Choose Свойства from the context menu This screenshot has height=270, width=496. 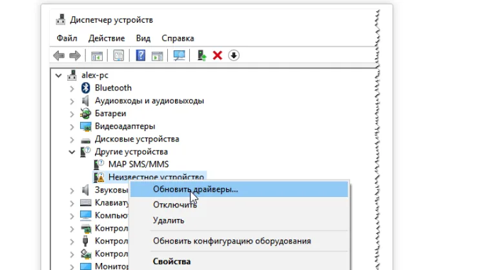pos(239,262)
